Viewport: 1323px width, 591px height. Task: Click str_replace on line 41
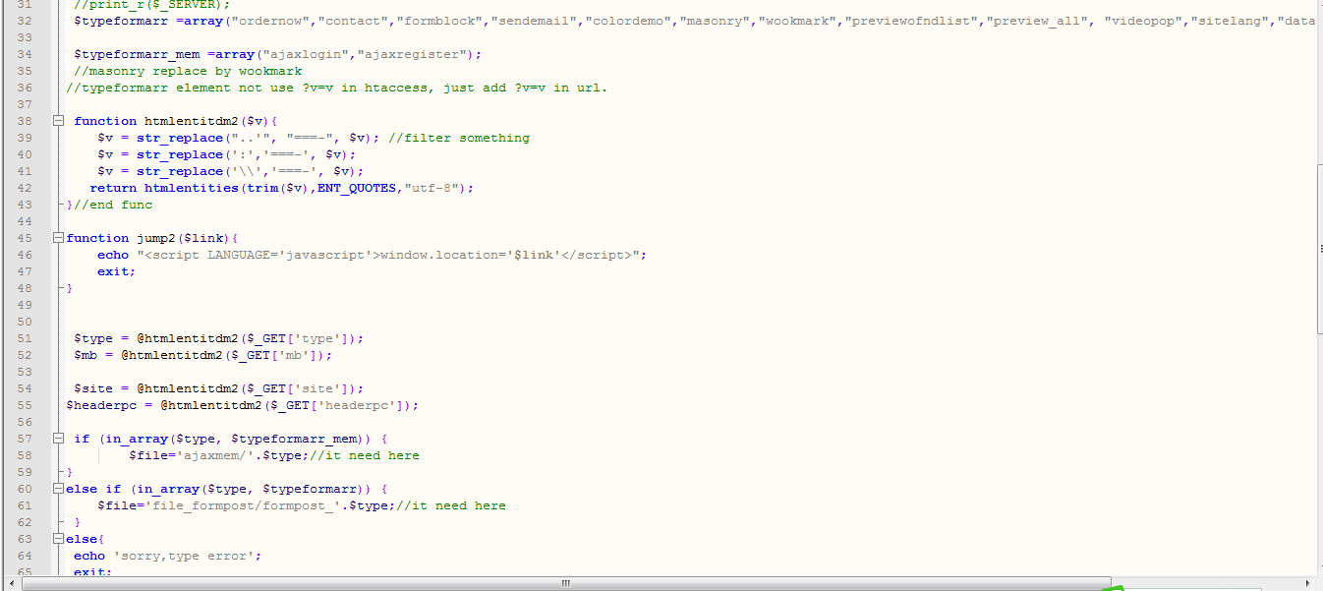(180, 171)
